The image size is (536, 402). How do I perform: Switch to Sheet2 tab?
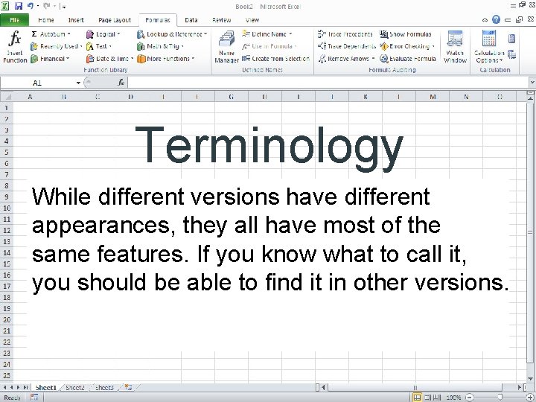(75, 387)
